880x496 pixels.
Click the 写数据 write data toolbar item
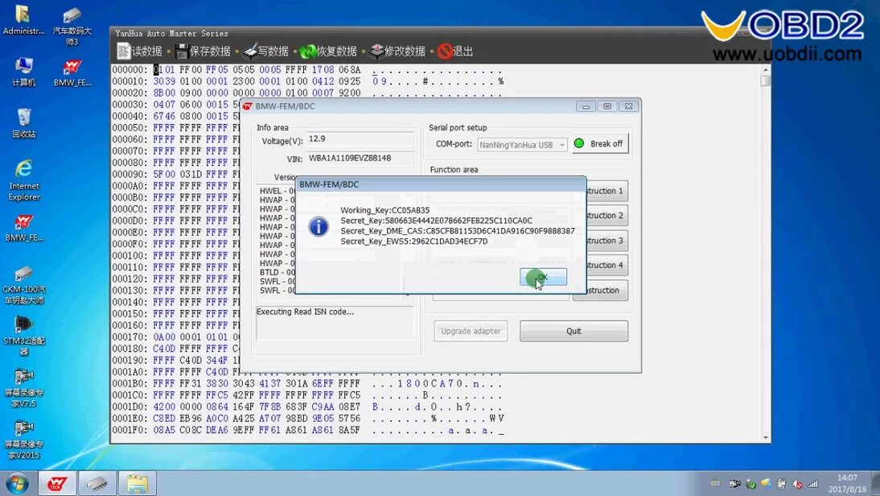tap(266, 51)
